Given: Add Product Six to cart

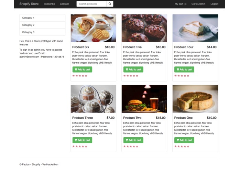Looking at the screenshot, I should (82, 70).
